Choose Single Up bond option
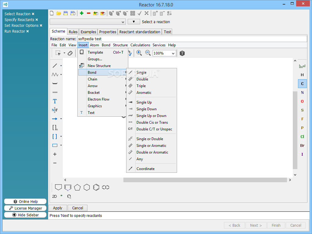This screenshot has height=234, width=312. pos(152,102)
